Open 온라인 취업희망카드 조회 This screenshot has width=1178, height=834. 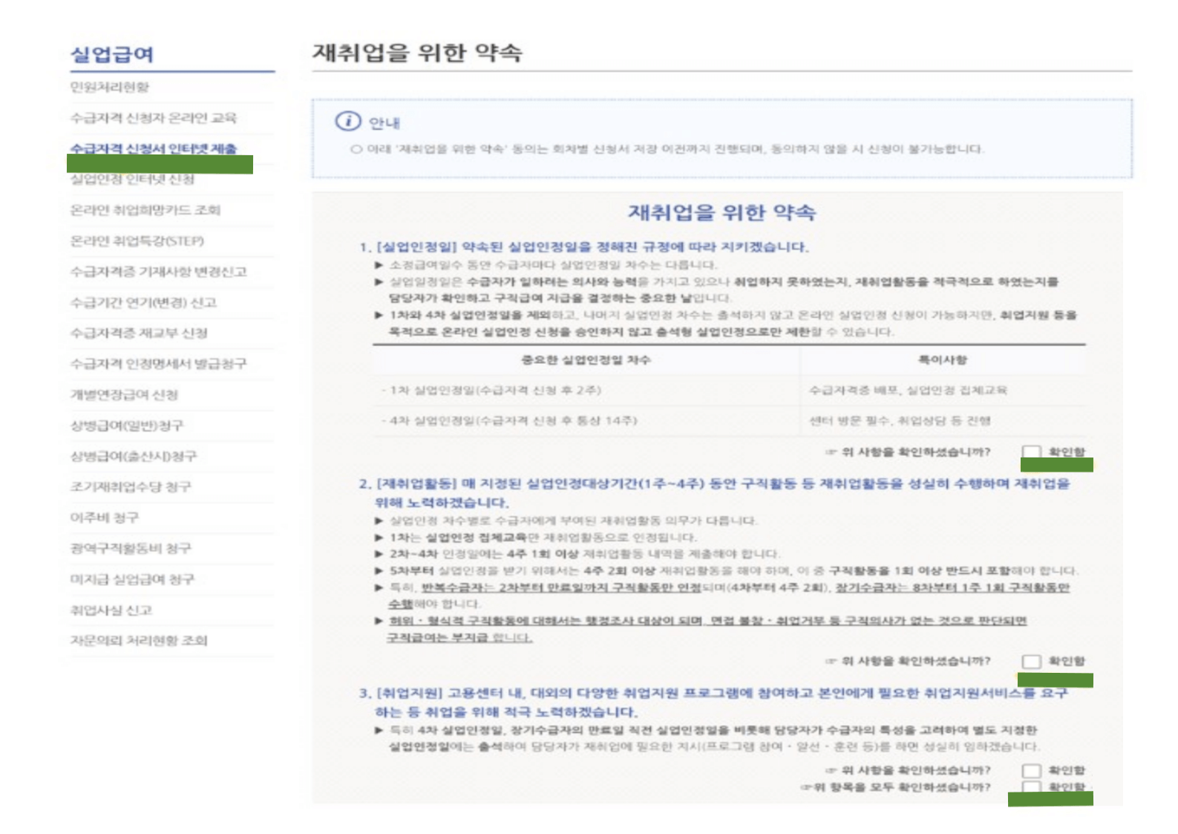[x=145, y=210]
